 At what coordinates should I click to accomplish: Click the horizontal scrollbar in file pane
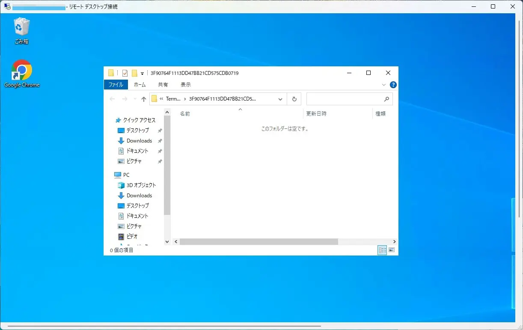(x=259, y=242)
